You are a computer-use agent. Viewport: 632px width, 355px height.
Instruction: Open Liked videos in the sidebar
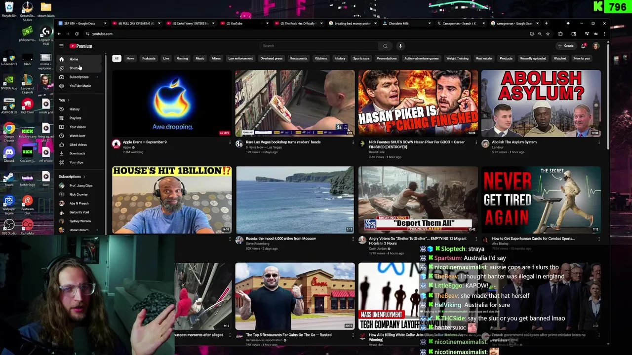point(79,144)
